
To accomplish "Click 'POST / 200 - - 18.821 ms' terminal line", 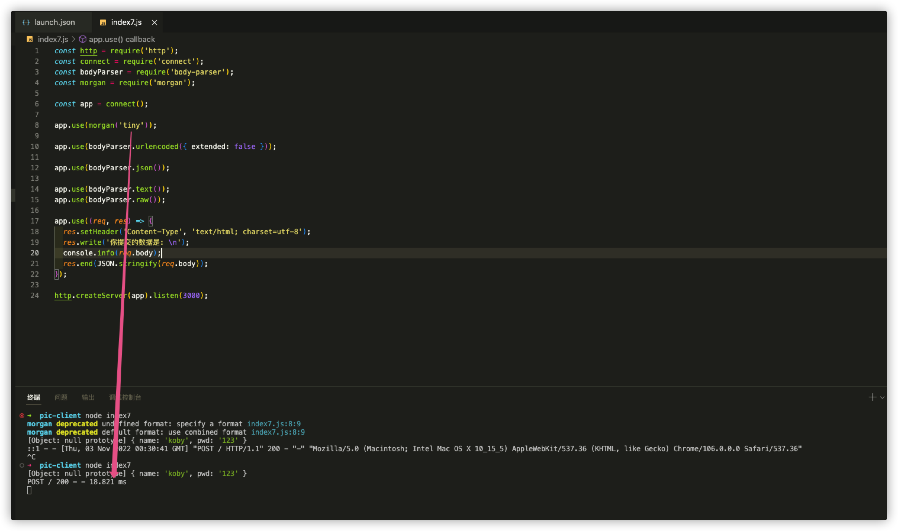I will click(77, 482).
